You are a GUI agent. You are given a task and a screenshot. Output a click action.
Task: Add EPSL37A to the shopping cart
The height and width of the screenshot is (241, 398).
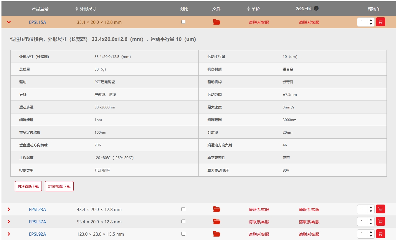tap(380, 222)
